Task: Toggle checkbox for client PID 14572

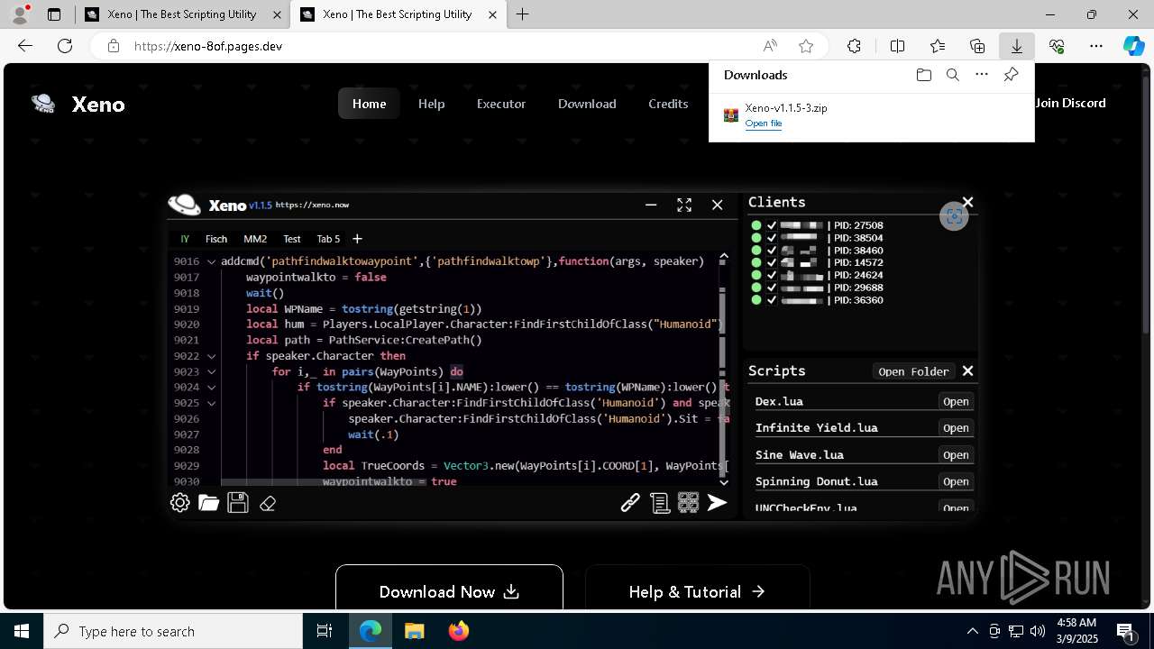Action: [x=772, y=262]
